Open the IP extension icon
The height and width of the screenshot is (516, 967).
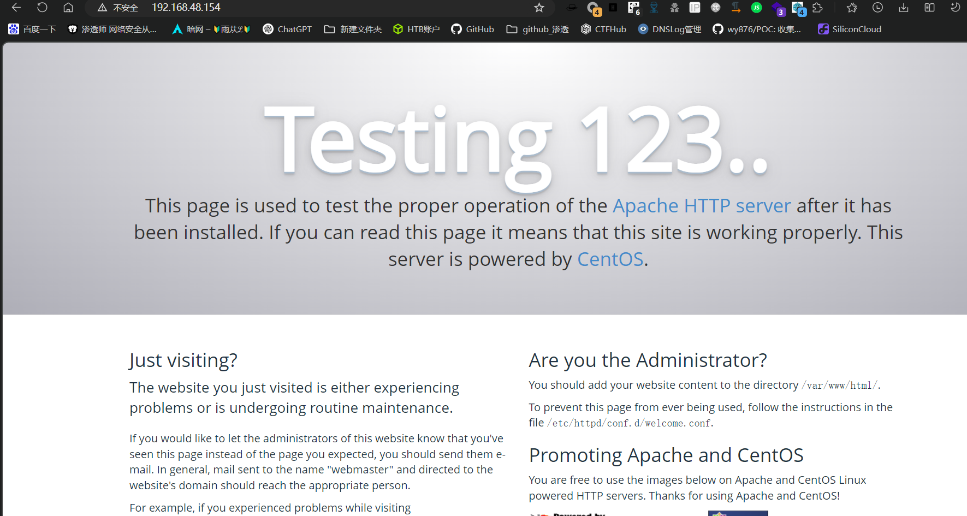pyautogui.click(x=695, y=8)
